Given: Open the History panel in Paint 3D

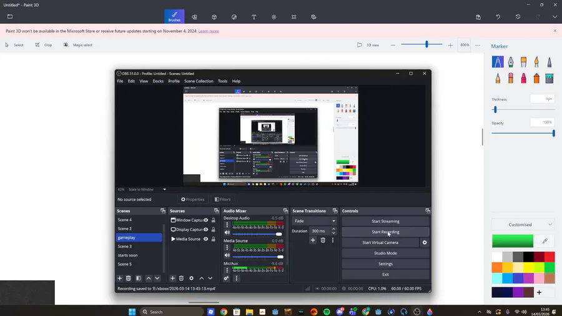Looking at the screenshot, I should point(518,17).
